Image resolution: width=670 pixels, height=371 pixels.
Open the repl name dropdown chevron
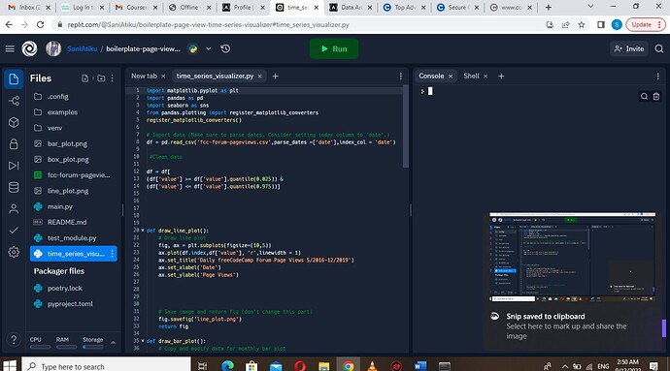tap(209, 48)
